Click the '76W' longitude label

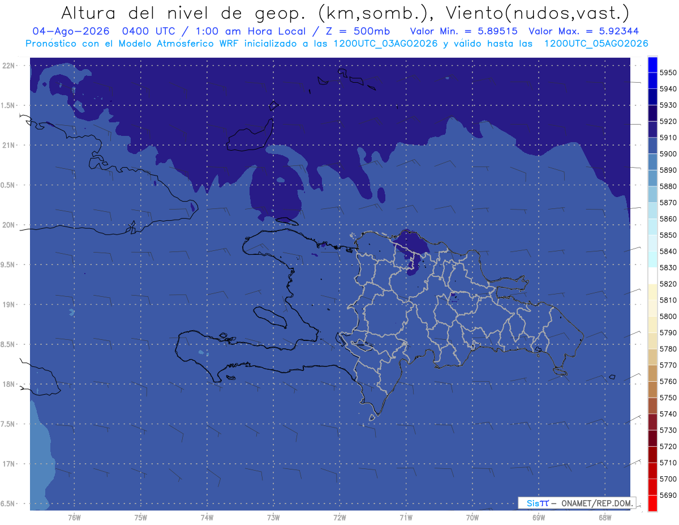pos(74,518)
